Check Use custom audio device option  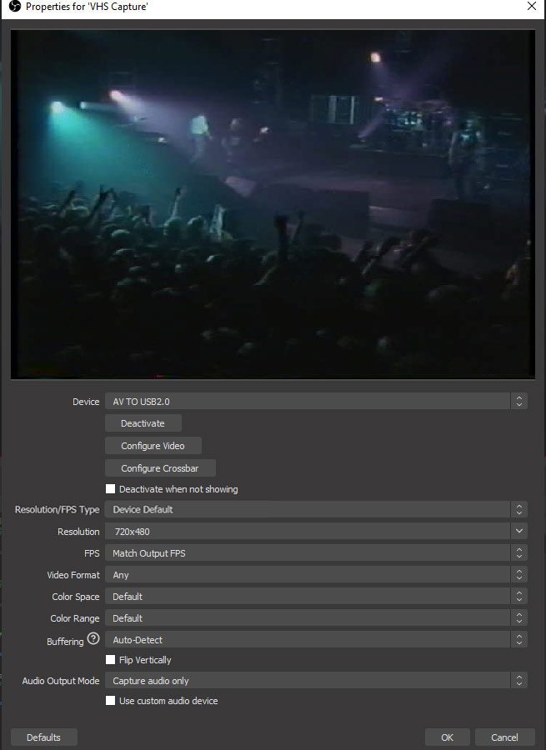click(111, 701)
